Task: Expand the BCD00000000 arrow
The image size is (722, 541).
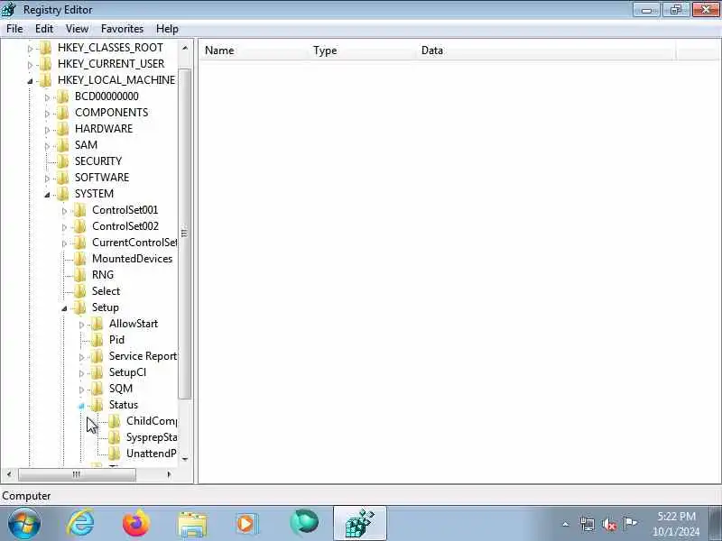Action: click(x=47, y=97)
